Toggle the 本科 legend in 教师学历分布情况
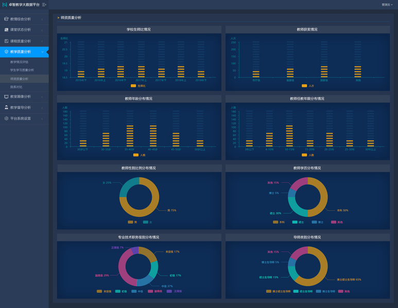 click(279, 222)
